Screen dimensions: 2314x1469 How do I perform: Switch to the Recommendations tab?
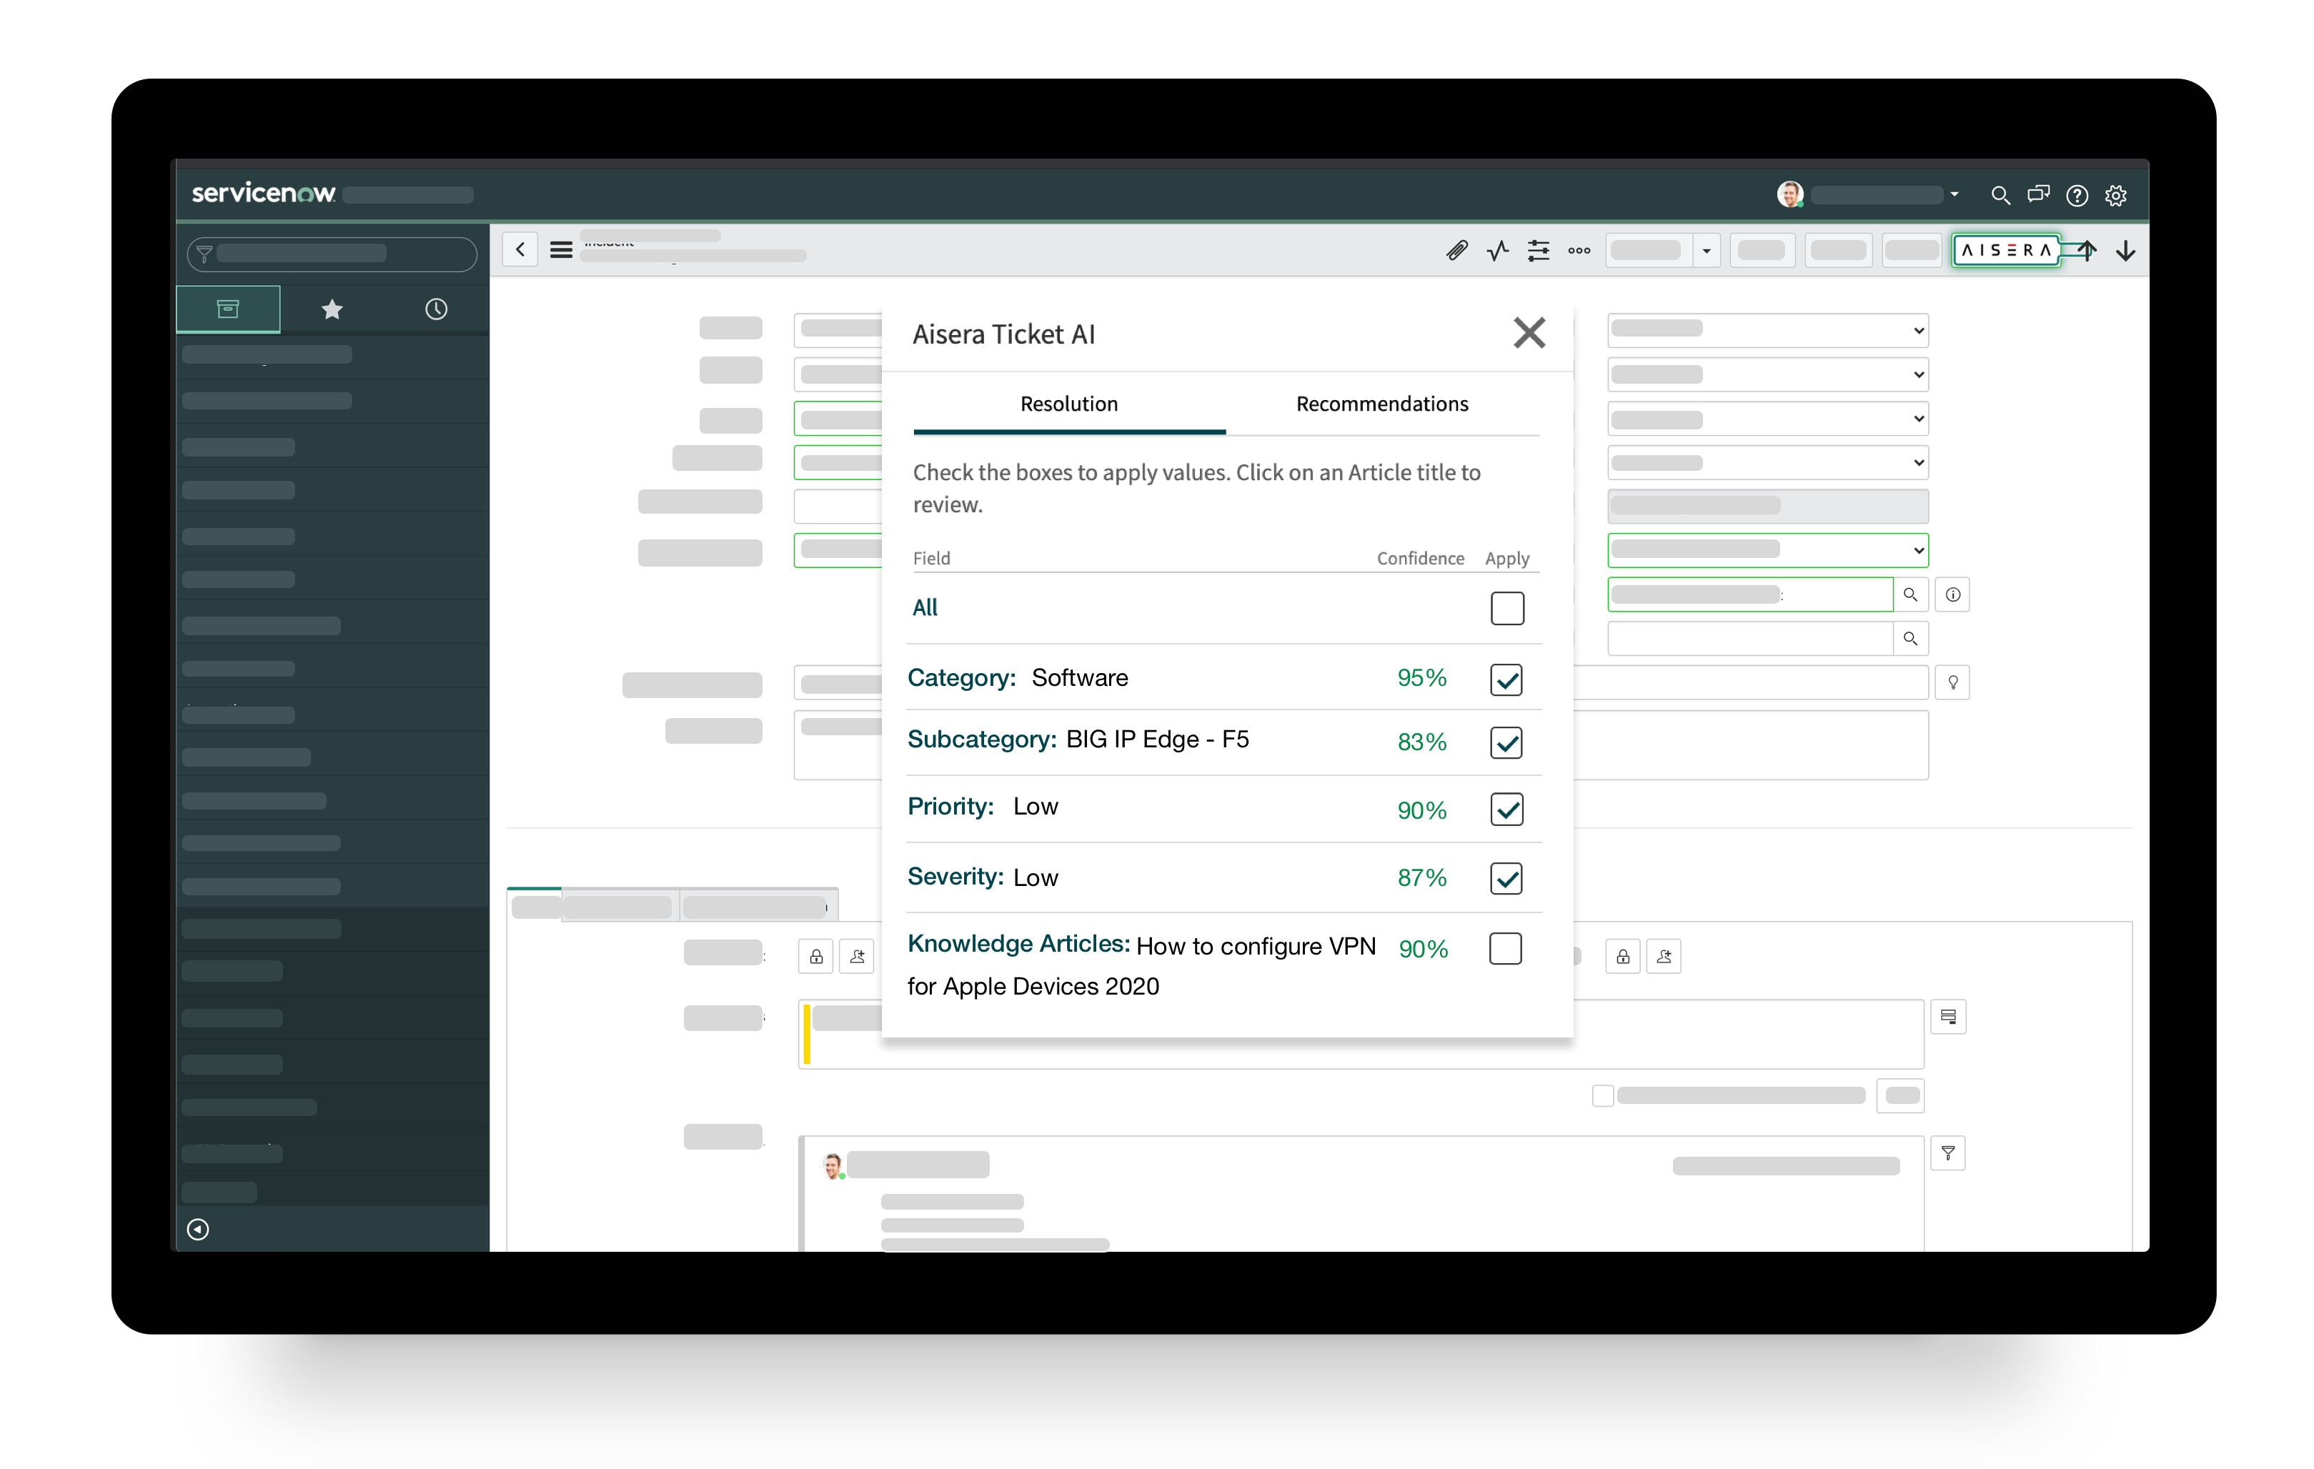pyautogui.click(x=1381, y=404)
